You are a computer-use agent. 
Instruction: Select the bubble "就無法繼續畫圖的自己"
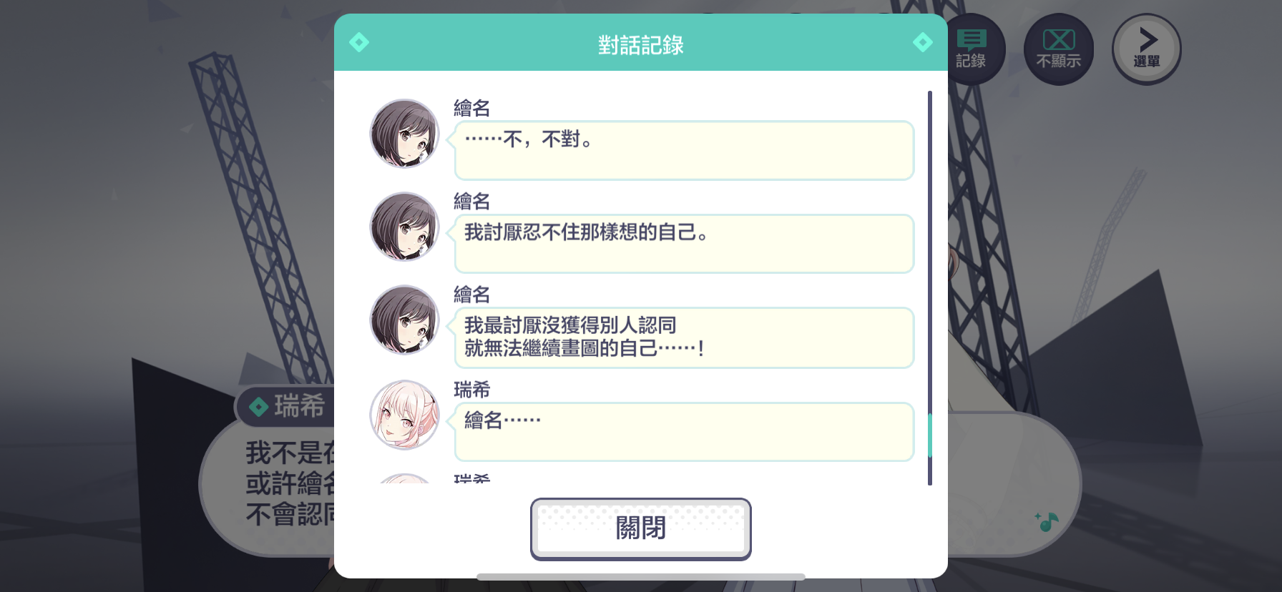click(684, 337)
